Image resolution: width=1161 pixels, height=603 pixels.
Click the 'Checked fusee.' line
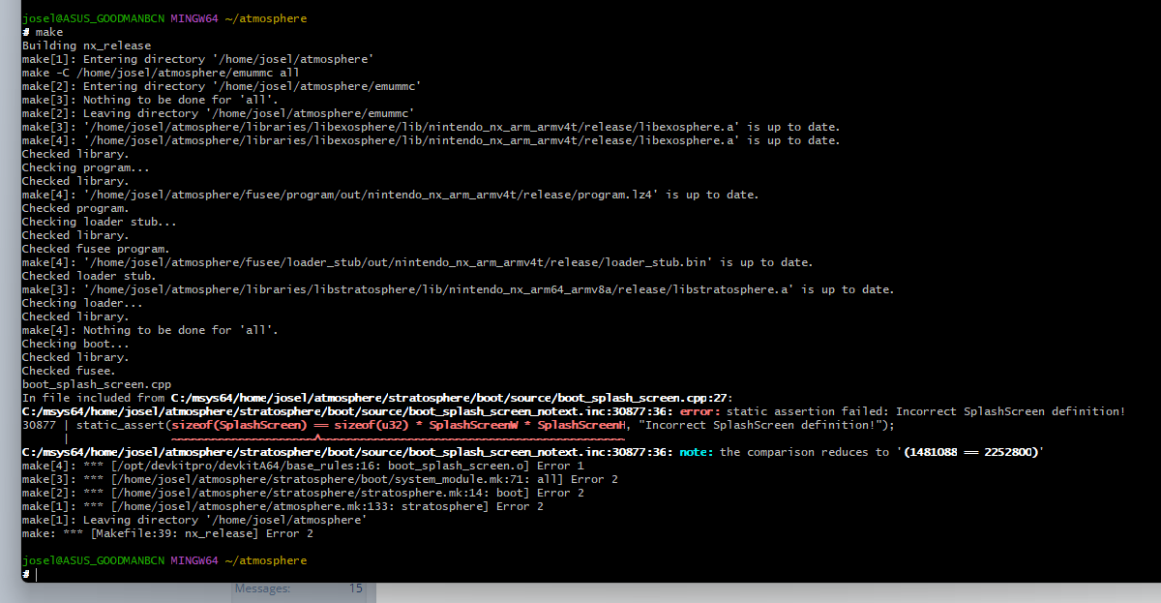tap(69, 371)
